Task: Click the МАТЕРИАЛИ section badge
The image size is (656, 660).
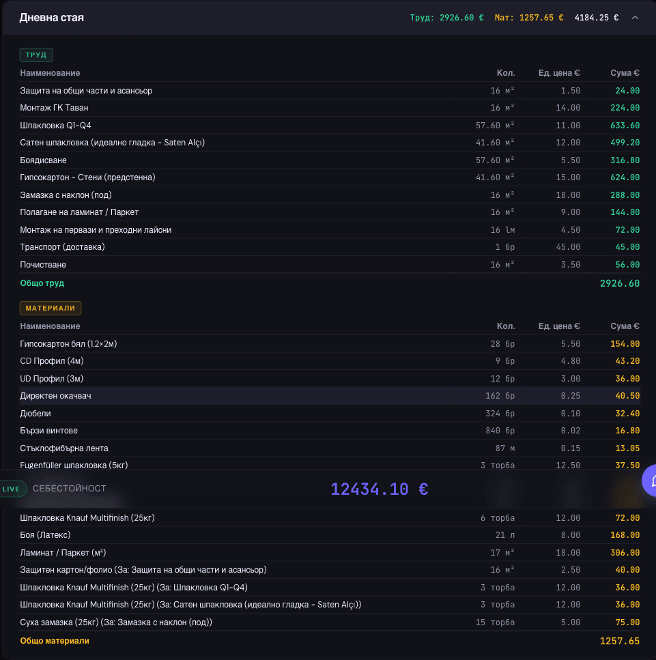Action: 51,308
